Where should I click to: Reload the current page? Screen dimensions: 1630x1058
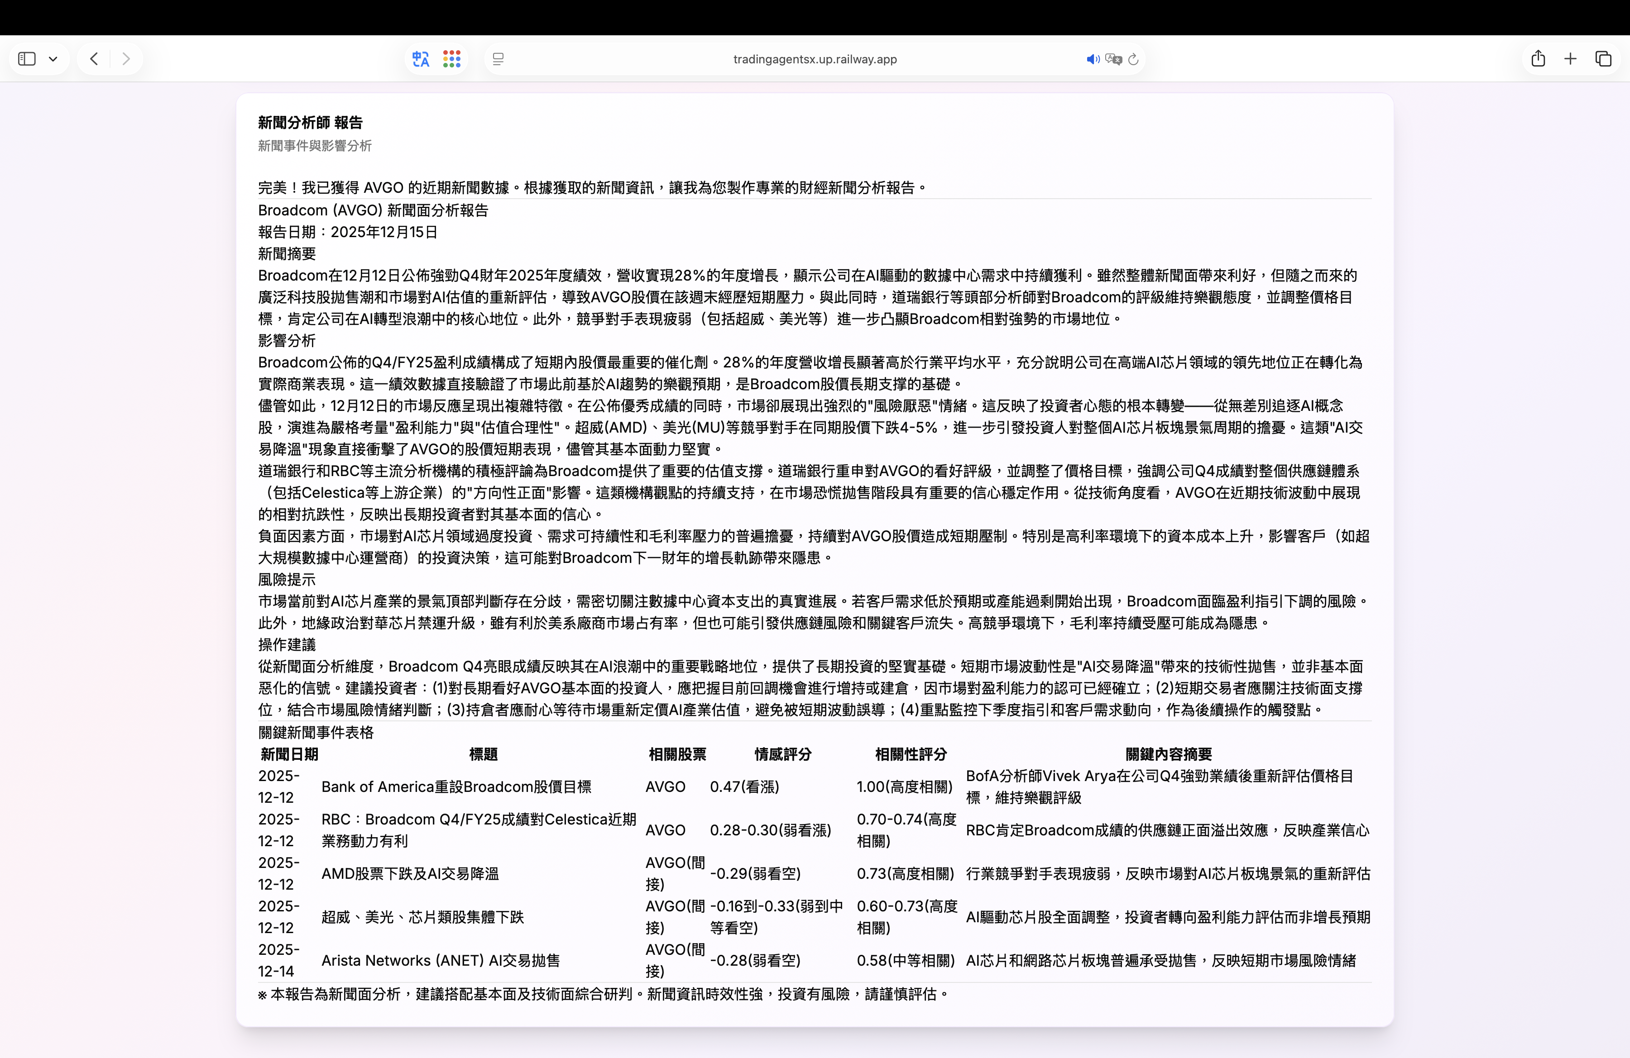[x=1133, y=60]
